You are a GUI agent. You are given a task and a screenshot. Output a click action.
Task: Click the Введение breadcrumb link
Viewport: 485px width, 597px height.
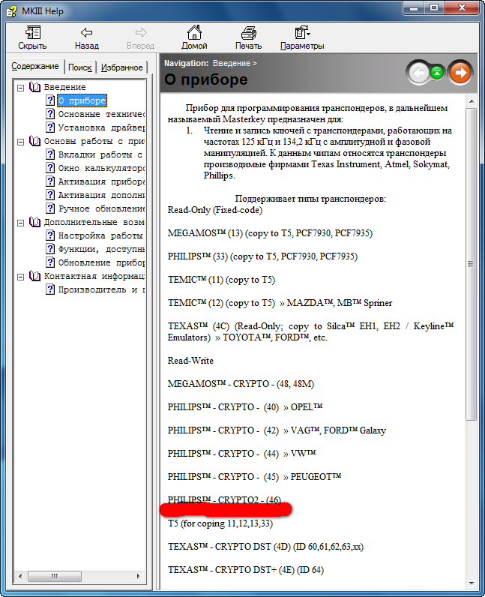pyautogui.click(x=232, y=63)
